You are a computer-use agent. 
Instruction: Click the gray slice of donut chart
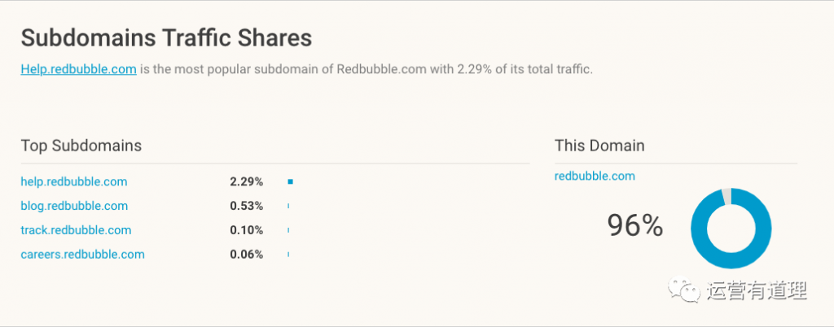727,196
